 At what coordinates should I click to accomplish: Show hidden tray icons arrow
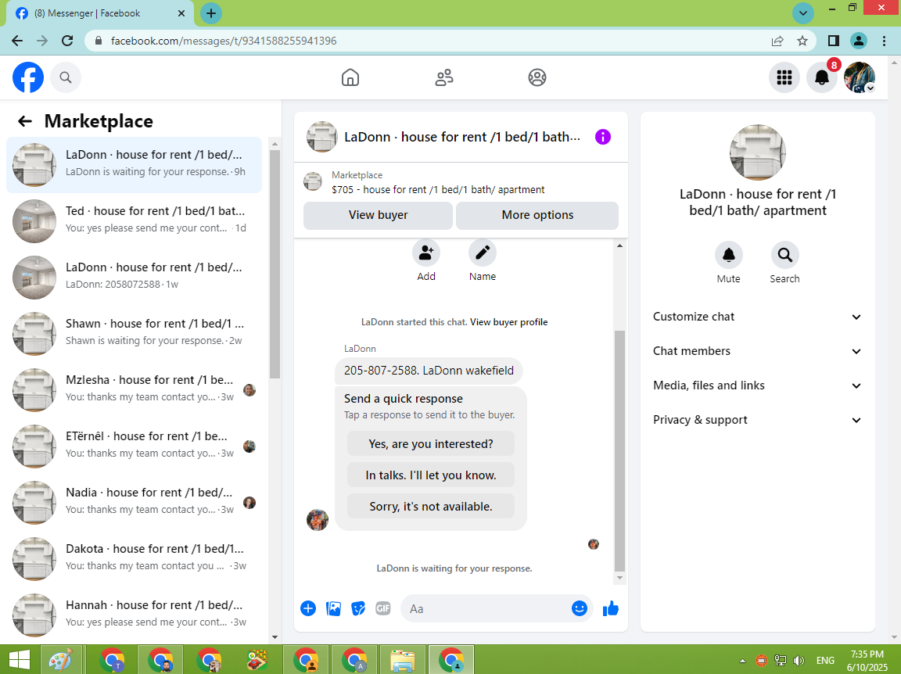pos(742,660)
